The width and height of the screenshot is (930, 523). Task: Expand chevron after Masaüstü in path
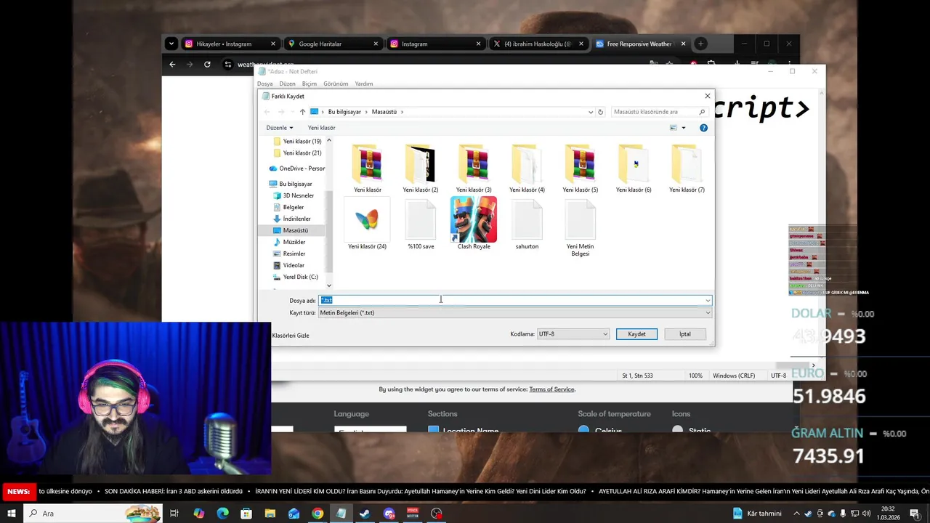(402, 112)
